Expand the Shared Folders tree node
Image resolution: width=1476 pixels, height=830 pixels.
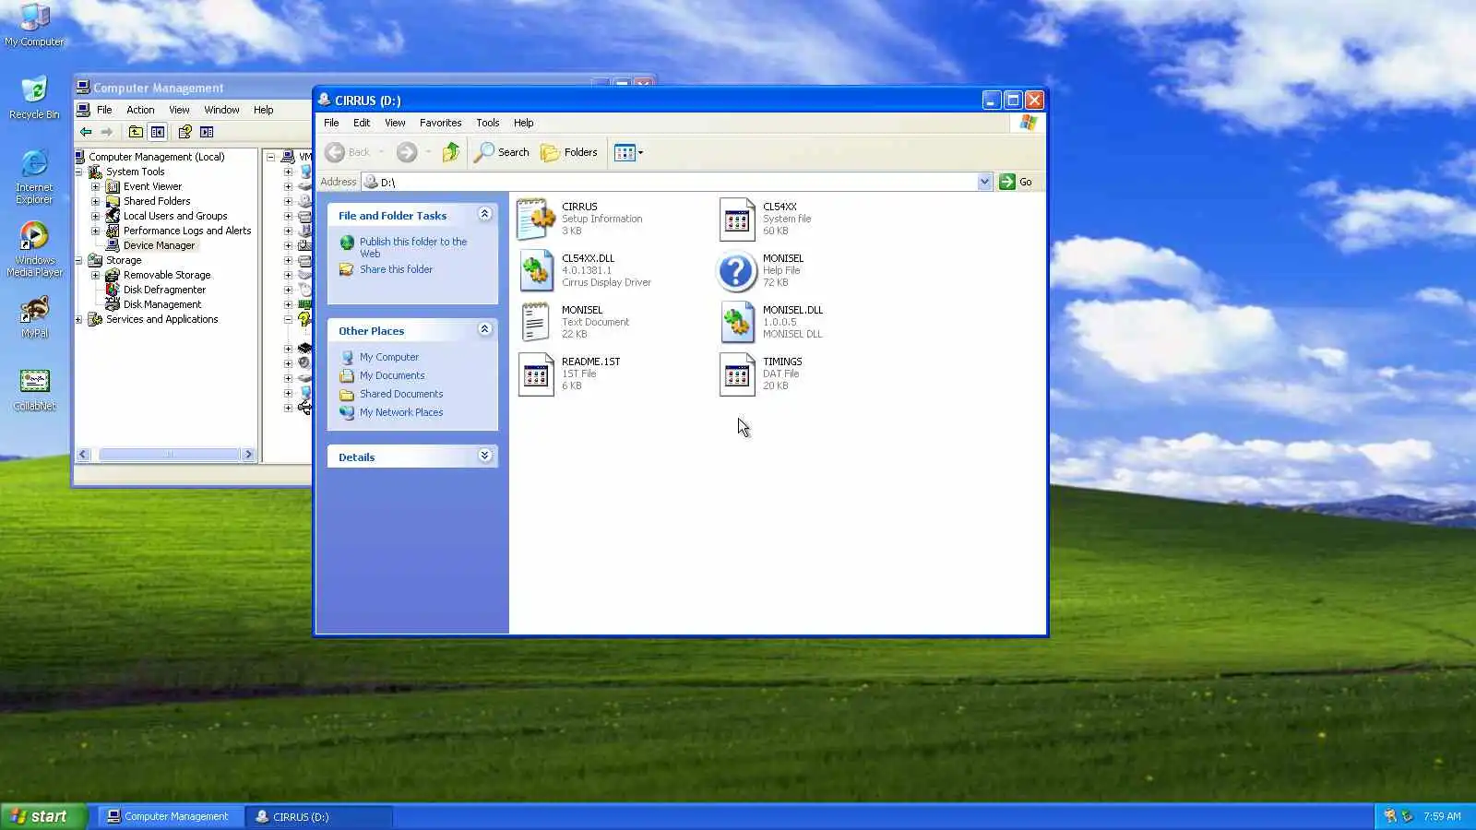tap(95, 201)
